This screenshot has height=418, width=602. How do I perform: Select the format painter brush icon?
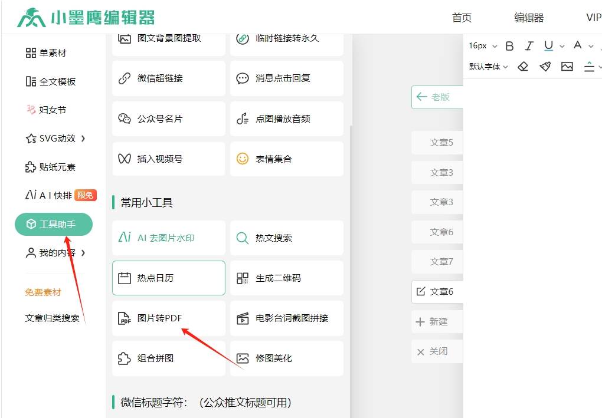[545, 67]
